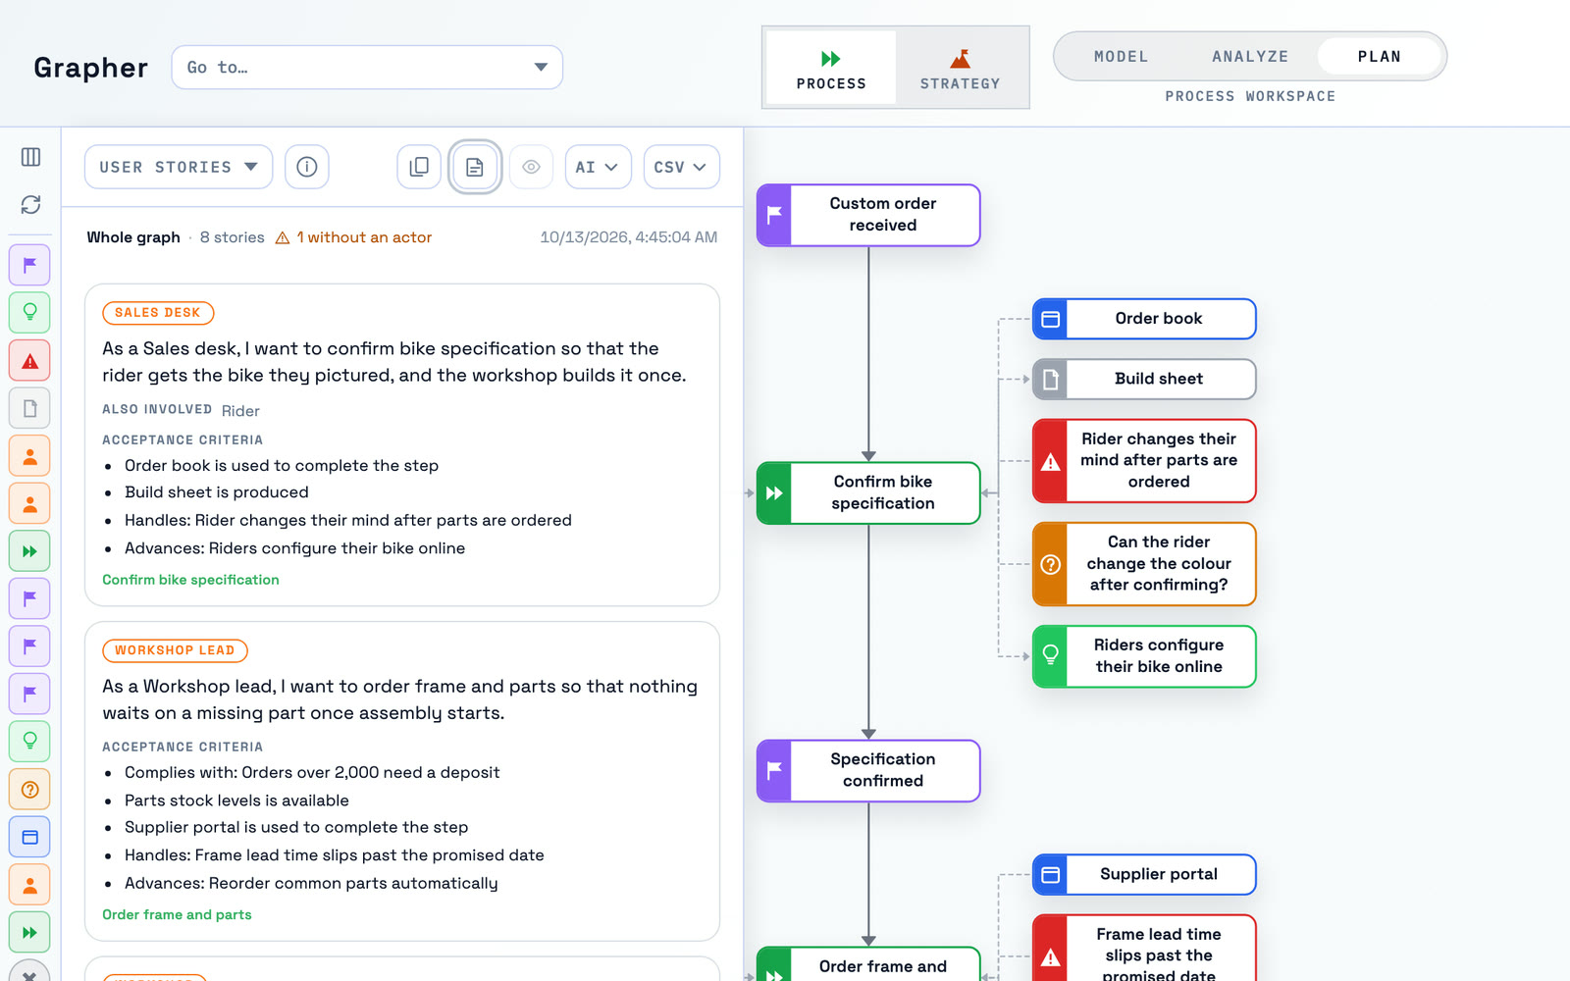Expand the USER STORIES dropdown
The image size is (1570, 981).
coord(179,167)
